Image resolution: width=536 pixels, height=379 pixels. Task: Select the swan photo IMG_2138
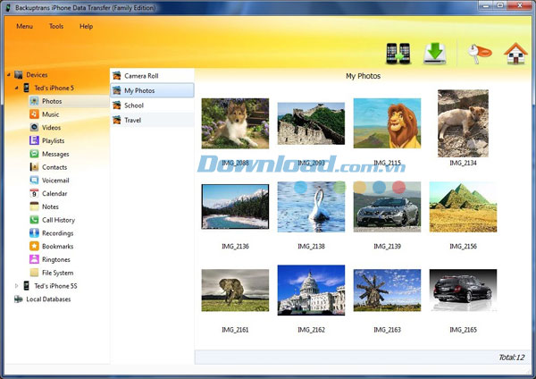click(x=311, y=206)
